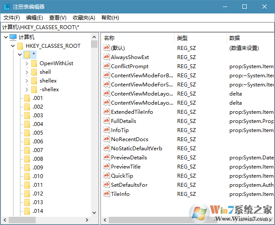Click the string icon beside NoStaticDefaultVerb
Viewport: 275px width, 225px height.
(107, 148)
